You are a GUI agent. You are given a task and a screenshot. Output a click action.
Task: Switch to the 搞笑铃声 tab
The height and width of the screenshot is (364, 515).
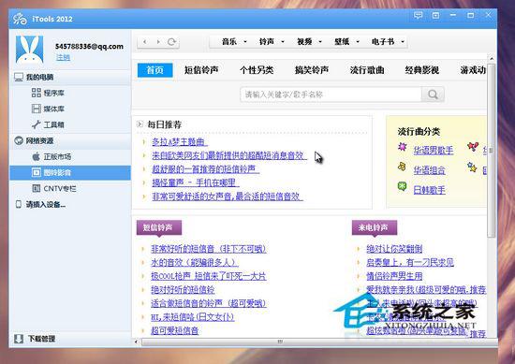[x=312, y=70]
